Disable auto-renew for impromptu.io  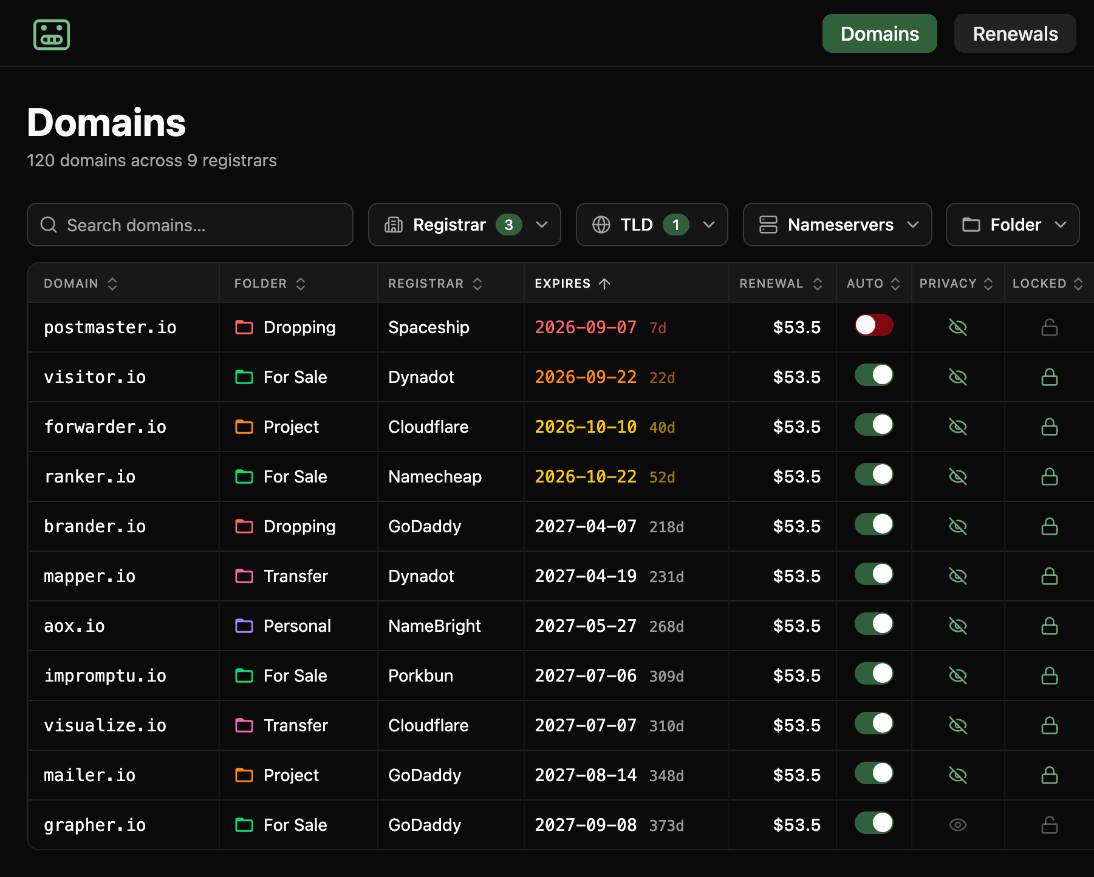pos(874,674)
